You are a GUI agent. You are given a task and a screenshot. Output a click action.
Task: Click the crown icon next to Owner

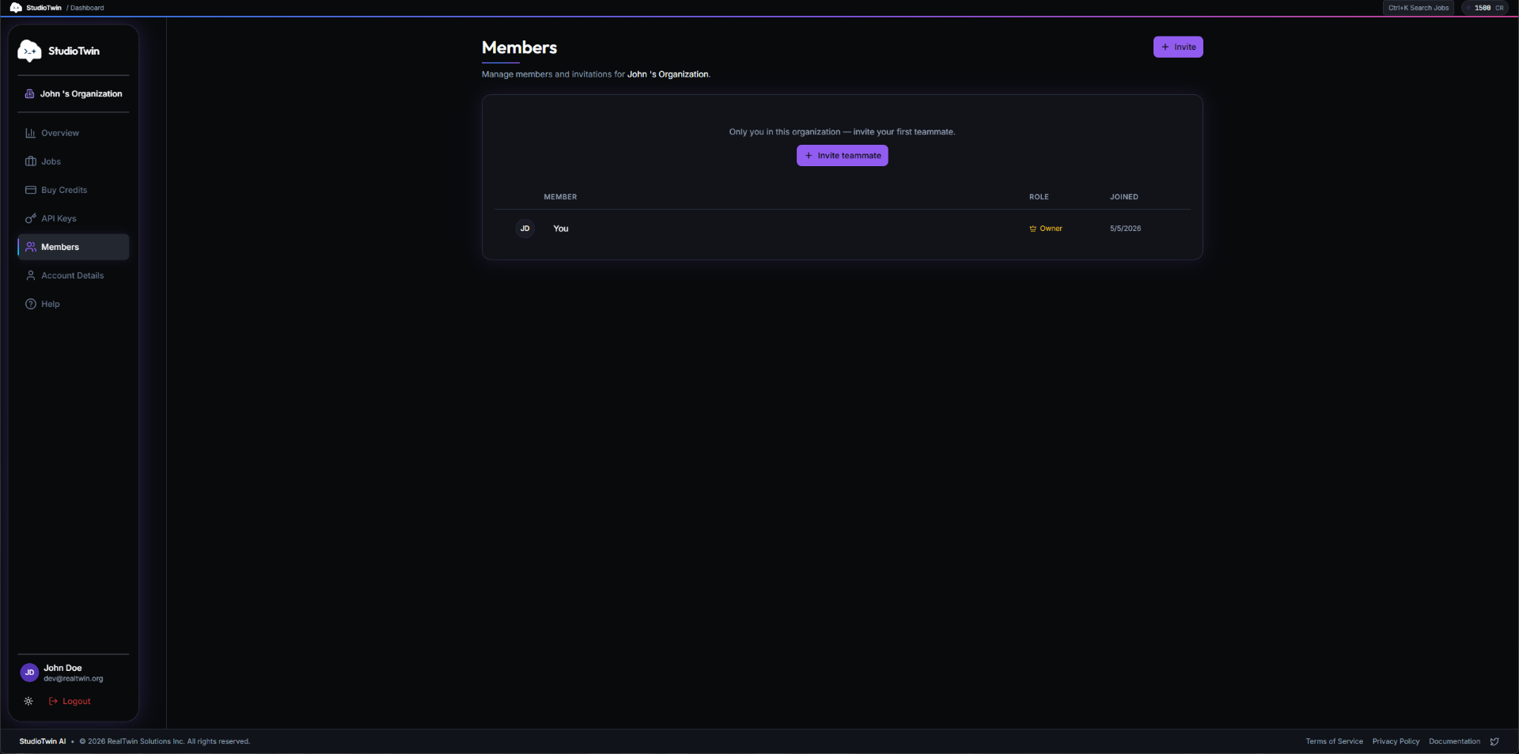pos(1032,229)
